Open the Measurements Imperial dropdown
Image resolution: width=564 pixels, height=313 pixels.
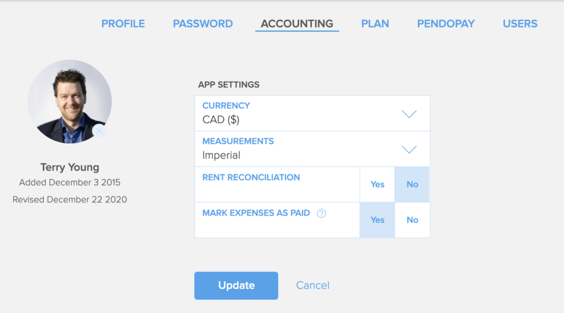pyautogui.click(x=312, y=149)
